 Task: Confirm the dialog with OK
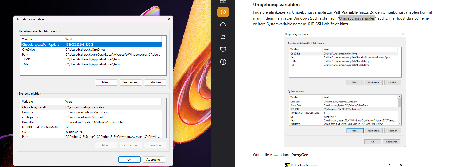(x=129, y=160)
